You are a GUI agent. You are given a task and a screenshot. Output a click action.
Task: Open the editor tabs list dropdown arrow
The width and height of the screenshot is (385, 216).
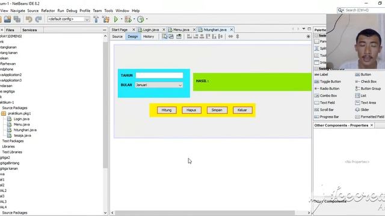pyautogui.click(x=304, y=29)
